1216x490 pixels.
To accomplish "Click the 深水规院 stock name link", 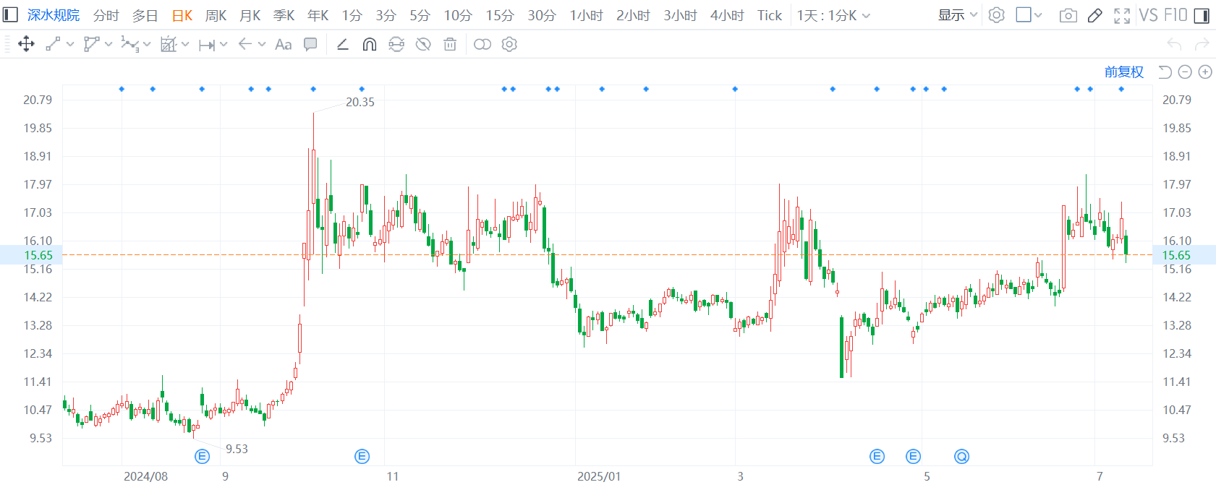I will point(54,15).
